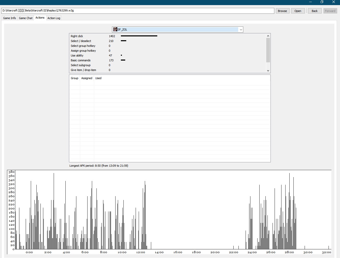The height and width of the screenshot is (258, 340).
Task: Select the Assign group hotkey row
Action: pos(168,51)
